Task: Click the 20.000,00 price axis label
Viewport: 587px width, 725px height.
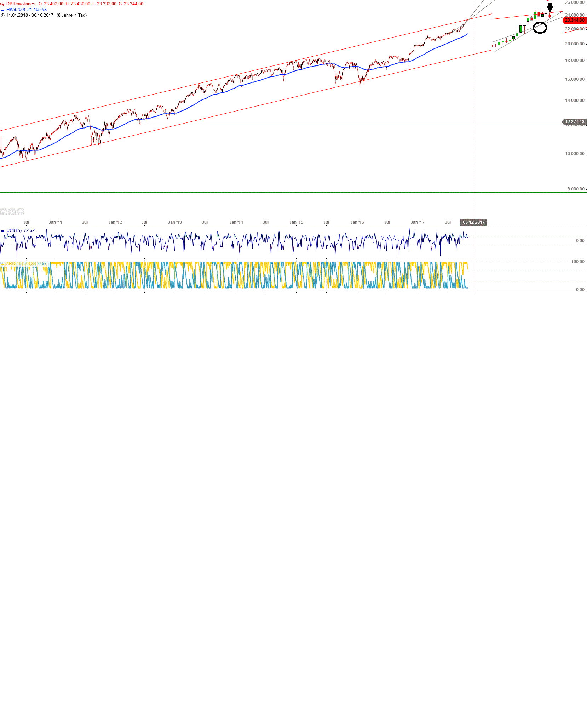Action: click(x=575, y=44)
